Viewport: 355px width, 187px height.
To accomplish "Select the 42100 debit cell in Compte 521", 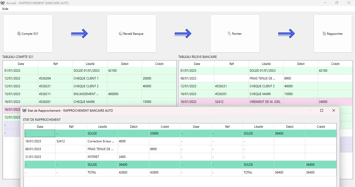I will coord(125,71).
